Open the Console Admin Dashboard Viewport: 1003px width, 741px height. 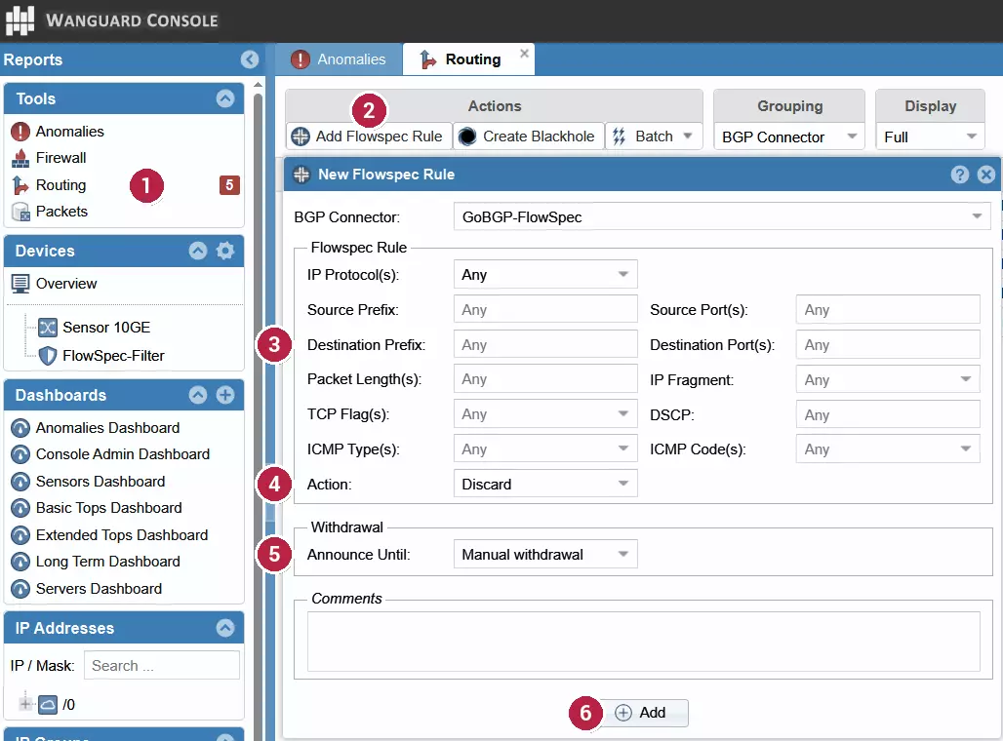tap(123, 454)
